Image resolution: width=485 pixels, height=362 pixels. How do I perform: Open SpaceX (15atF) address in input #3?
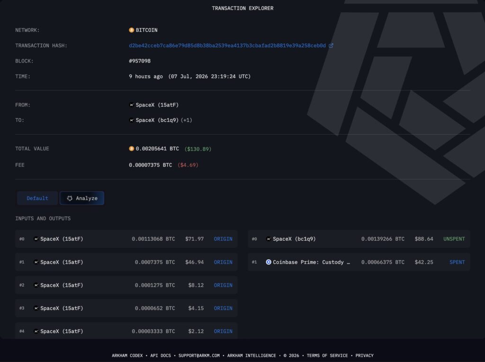coord(62,308)
